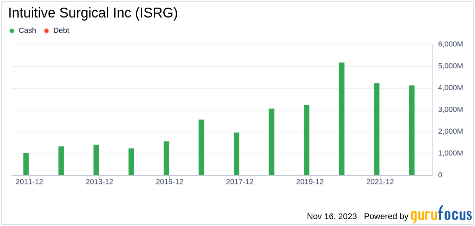Viewport: 475px width, 226px height.
Task: Select the 2011-12 cash bar
Action: tap(26, 164)
